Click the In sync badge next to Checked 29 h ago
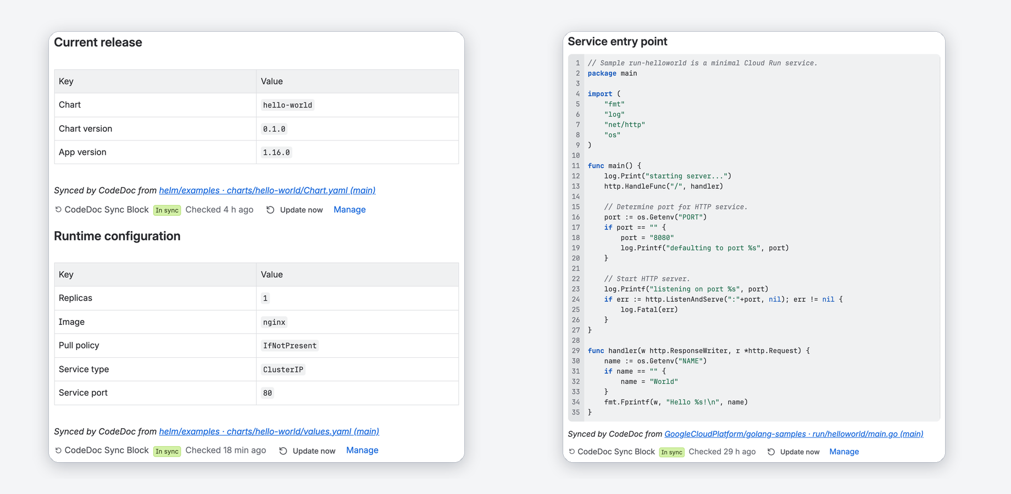This screenshot has height=494, width=1011. (x=672, y=452)
